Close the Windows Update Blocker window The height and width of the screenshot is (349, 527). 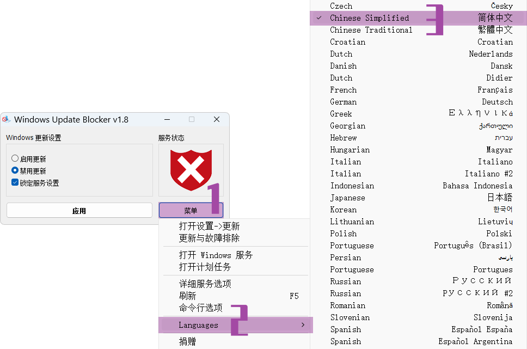click(217, 119)
